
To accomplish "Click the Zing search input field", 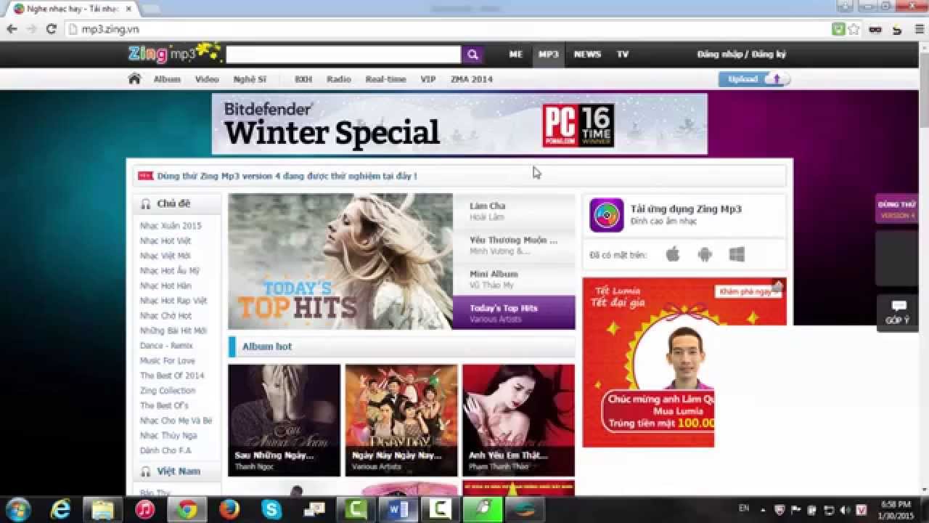I will click(343, 54).
